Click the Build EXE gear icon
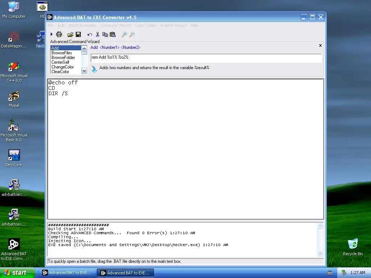The image size is (371, 278). (x=59, y=34)
